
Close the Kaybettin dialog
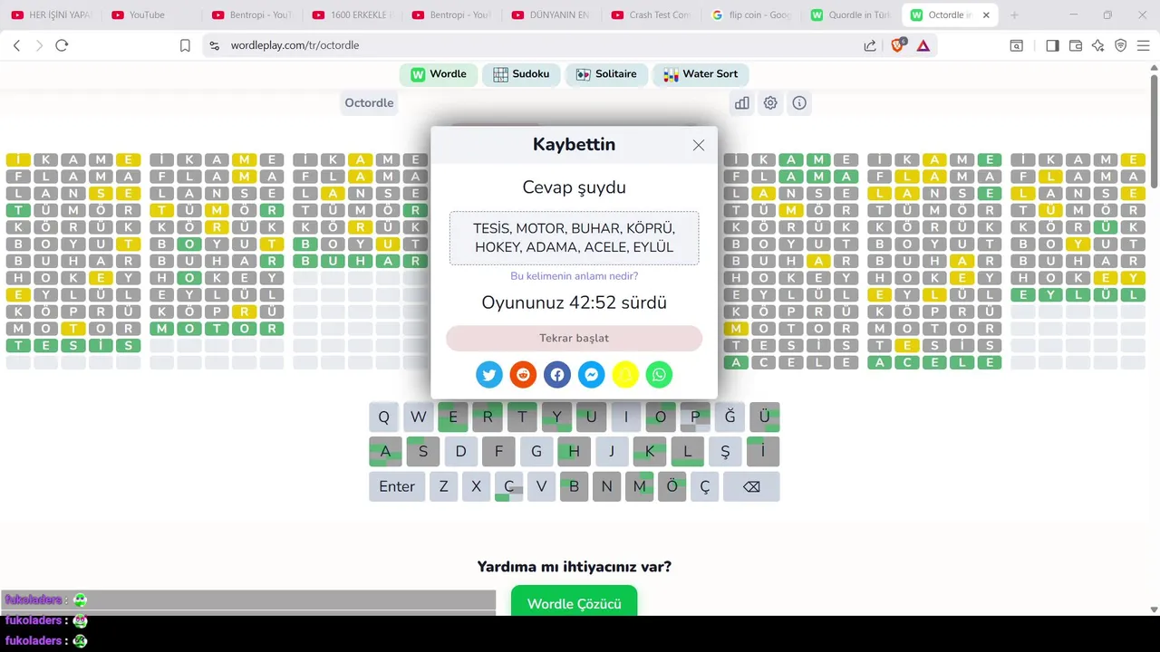pyautogui.click(x=698, y=145)
